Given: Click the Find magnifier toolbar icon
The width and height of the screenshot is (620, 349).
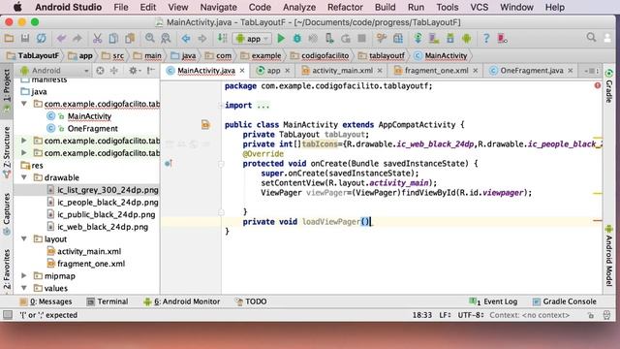Looking at the screenshot, I should (x=150, y=39).
